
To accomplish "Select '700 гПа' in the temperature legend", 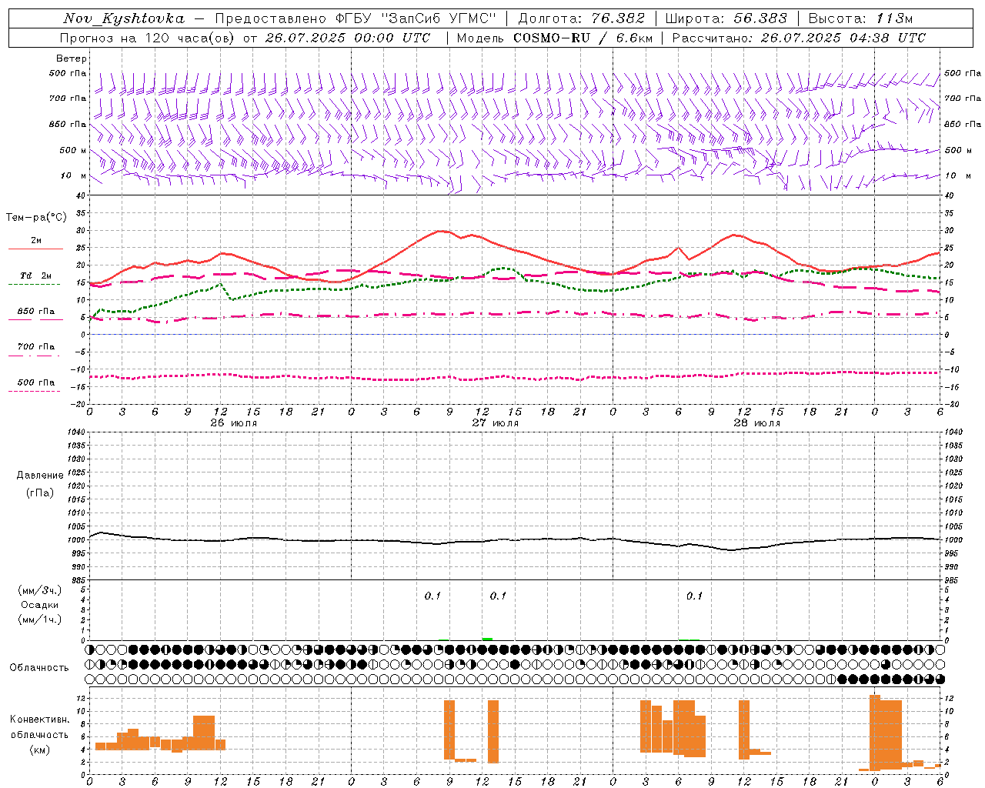I will pos(36,347).
